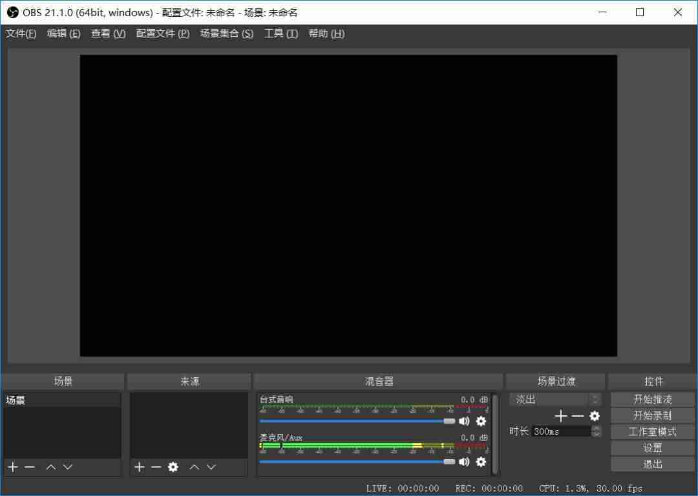Open gear settings for 台式音响 audio

coord(481,421)
